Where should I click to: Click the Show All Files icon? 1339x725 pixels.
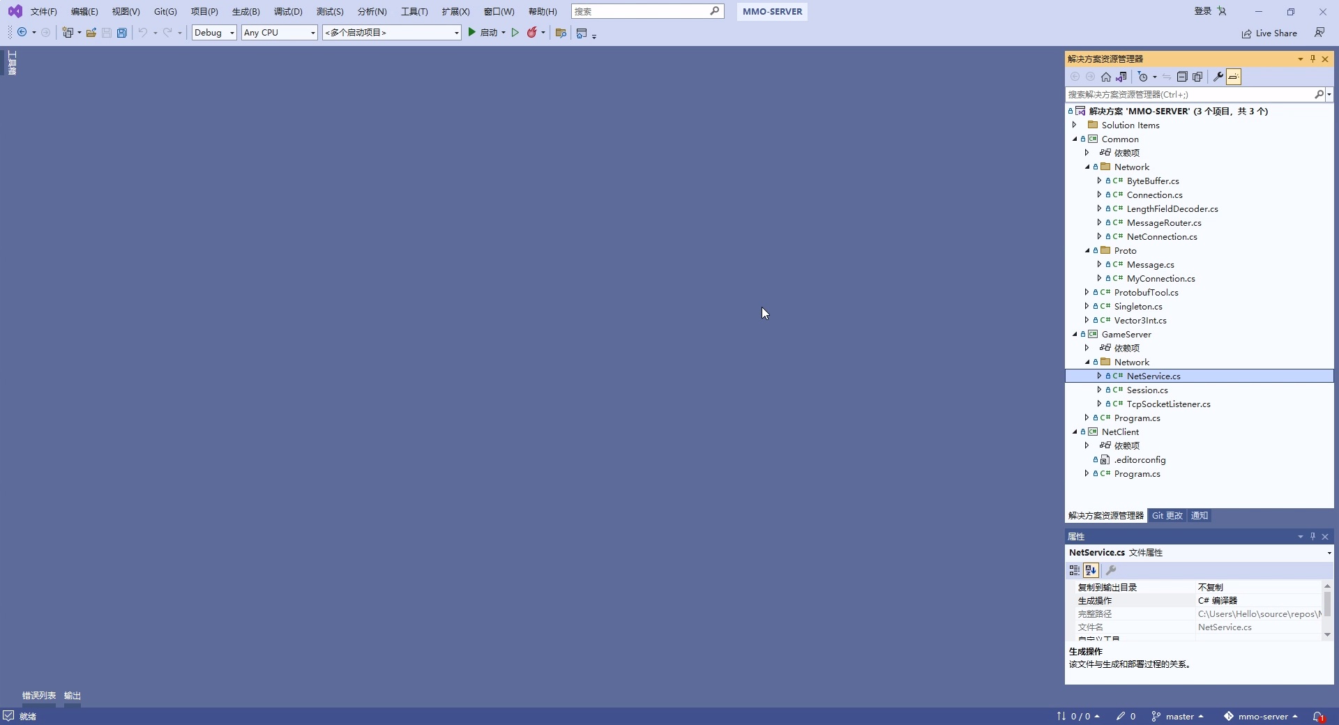click(x=1197, y=77)
